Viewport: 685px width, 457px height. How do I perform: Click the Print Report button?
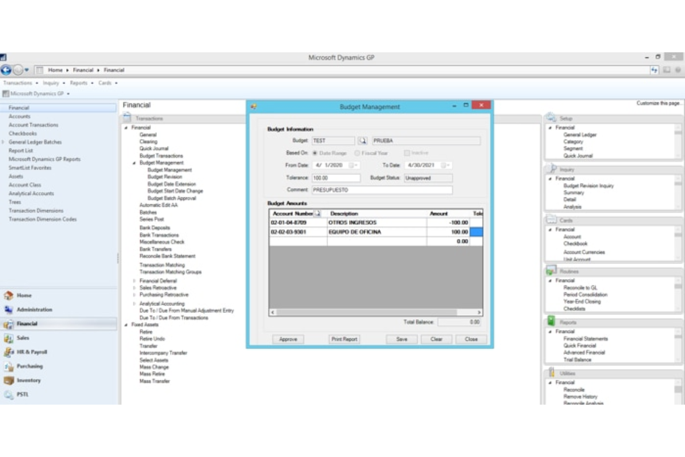click(344, 339)
